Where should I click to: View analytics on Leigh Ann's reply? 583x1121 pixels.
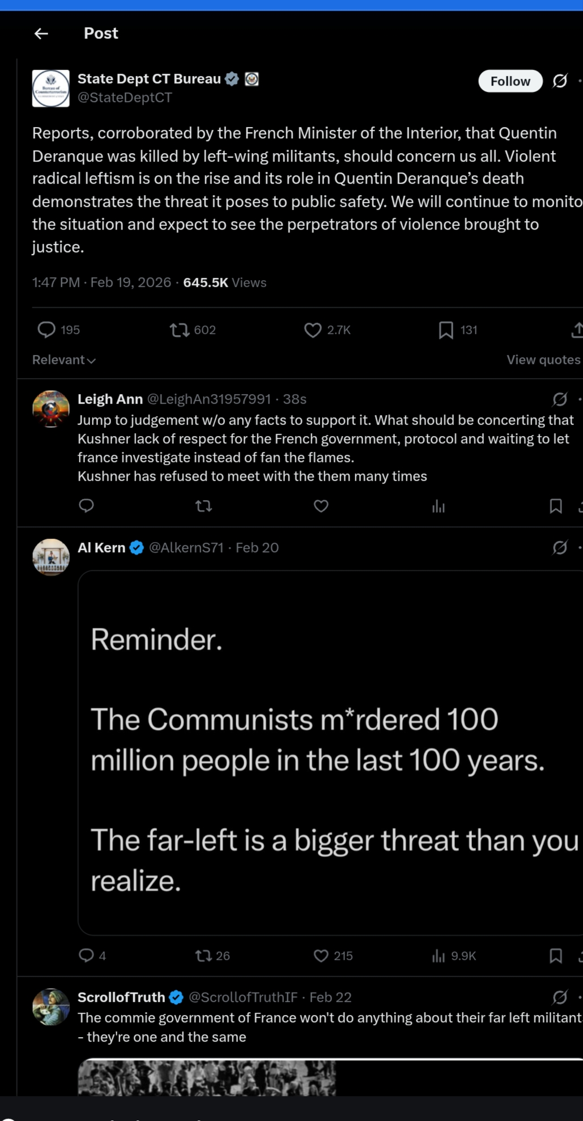pos(438,506)
